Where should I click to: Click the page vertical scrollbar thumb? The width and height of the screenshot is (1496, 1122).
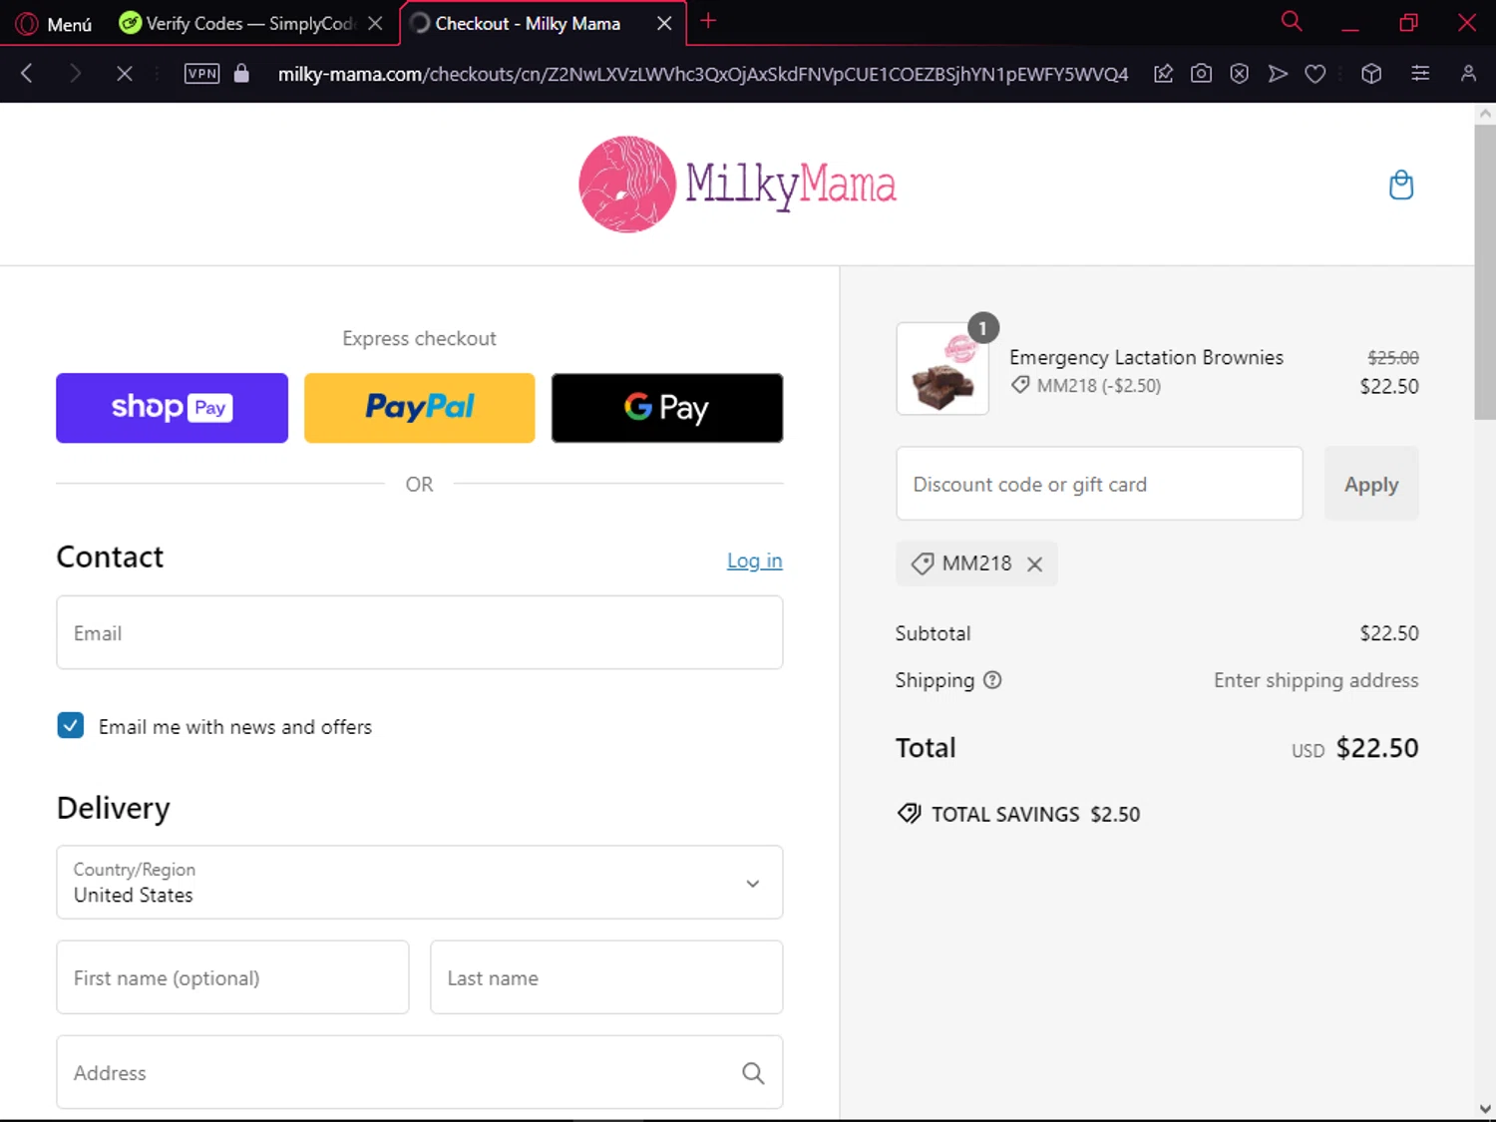[1485, 271]
